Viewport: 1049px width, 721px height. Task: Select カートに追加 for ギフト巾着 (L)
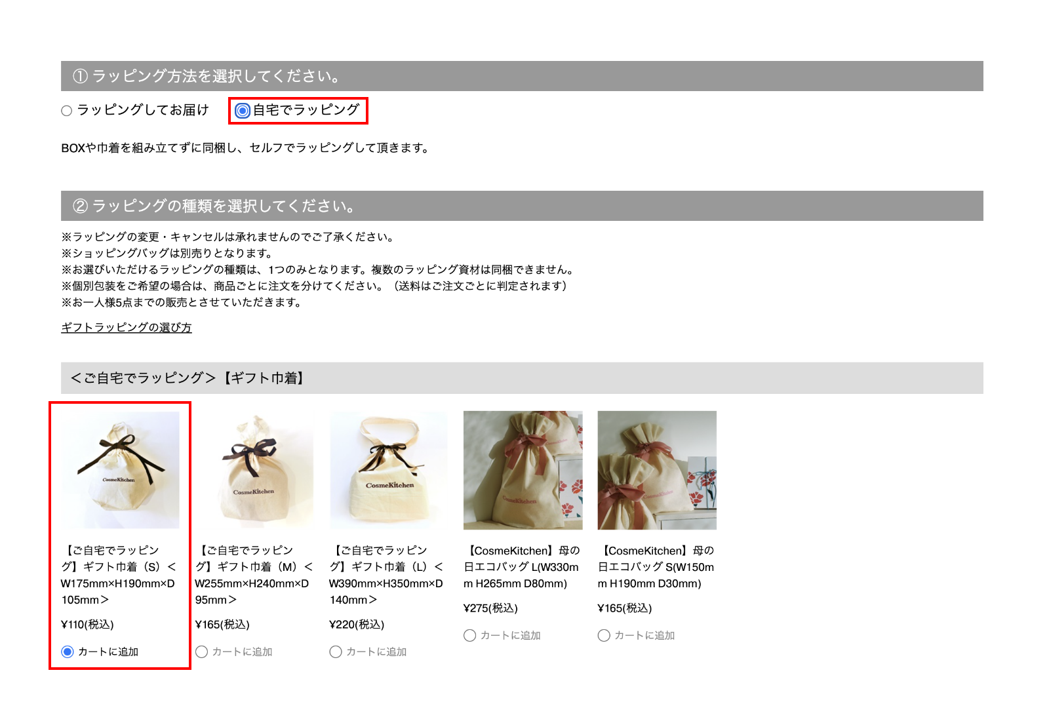click(x=336, y=652)
